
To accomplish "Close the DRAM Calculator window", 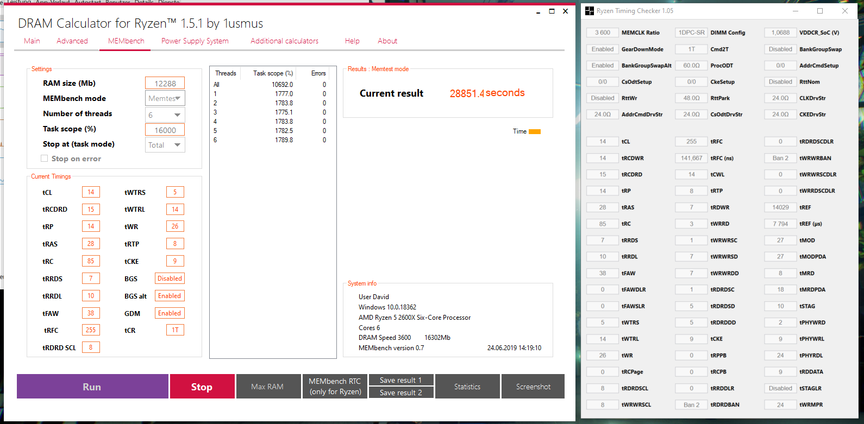I will pos(565,11).
